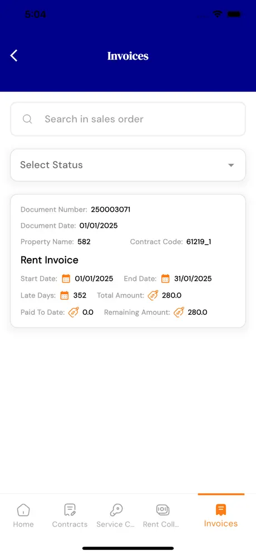Select the Invoices tab in bottom bar

pyautogui.click(x=220, y=515)
